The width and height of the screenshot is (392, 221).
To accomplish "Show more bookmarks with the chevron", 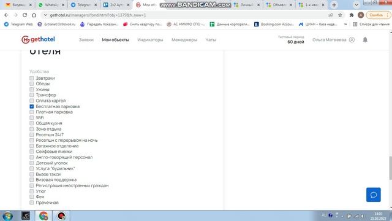I will pyautogui.click(x=345, y=24).
